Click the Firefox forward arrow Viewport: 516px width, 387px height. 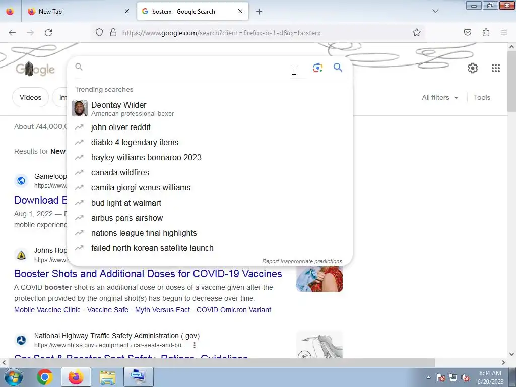pos(30,33)
